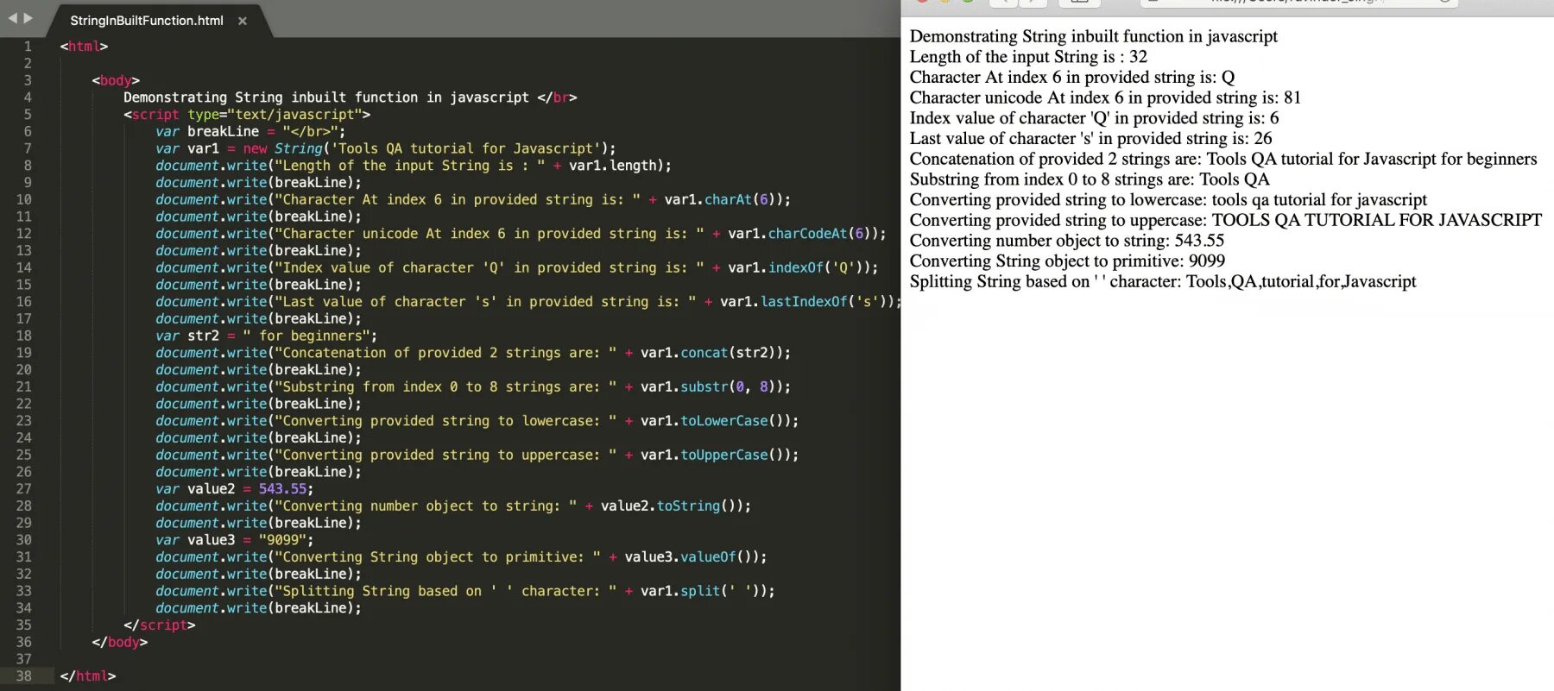Screen dimensions: 1554x691
Task: Click the 'var value3 = "9099"' line
Action: [x=235, y=540]
